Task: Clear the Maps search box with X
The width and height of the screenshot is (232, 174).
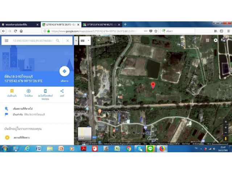Action: point(67,41)
